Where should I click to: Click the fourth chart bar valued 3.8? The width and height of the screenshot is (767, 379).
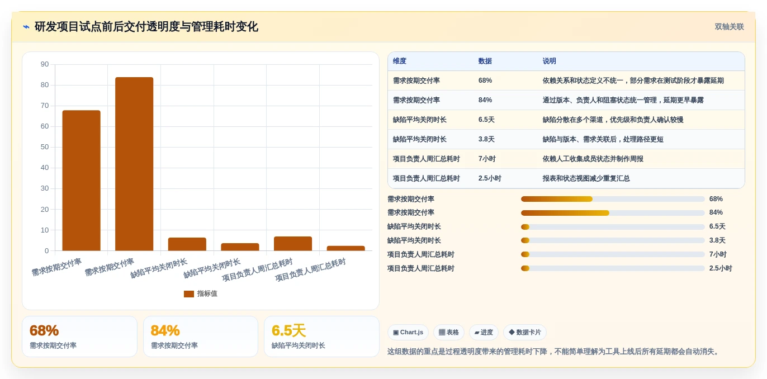240,247
